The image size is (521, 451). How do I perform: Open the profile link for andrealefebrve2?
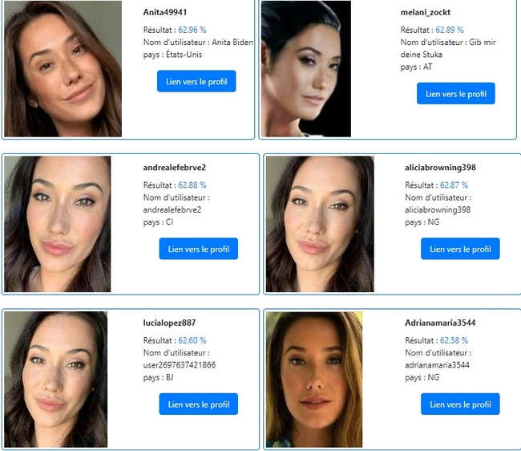click(x=198, y=249)
